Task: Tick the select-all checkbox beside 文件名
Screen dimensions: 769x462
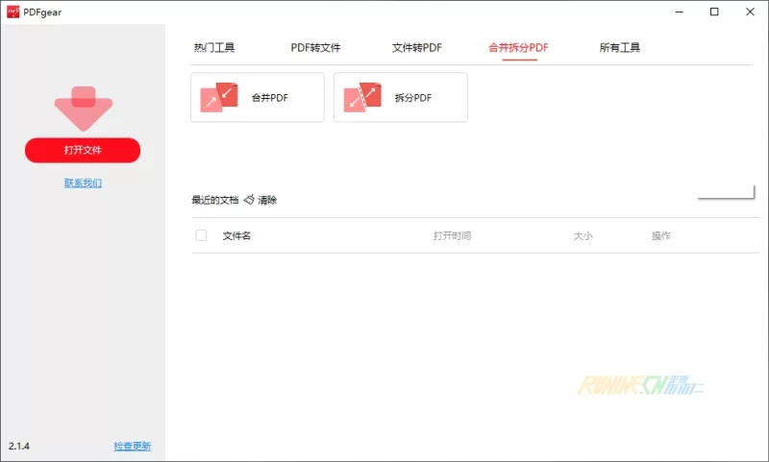Action: click(x=201, y=235)
